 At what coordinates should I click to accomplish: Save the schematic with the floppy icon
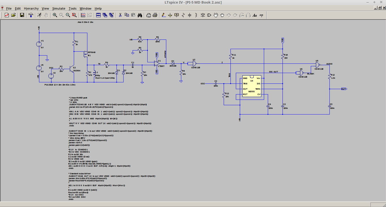click(x=22, y=15)
